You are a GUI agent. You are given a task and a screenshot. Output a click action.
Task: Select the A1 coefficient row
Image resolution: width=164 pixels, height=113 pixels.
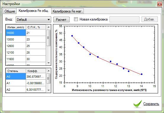pyautogui.click(x=26, y=83)
